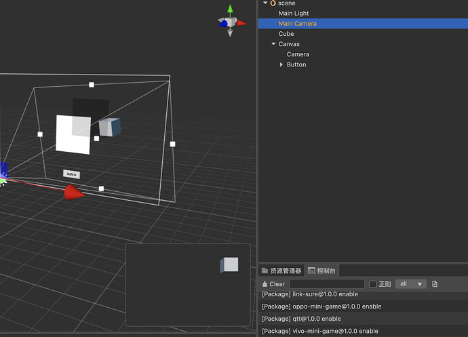Click the grey bottom cone of orientation gizmo
This screenshot has height=337, width=468.
coord(230,33)
